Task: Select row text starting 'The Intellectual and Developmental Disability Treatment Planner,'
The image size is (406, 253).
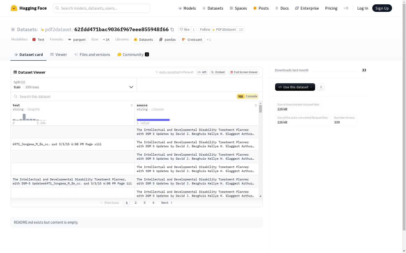Action: point(72,181)
